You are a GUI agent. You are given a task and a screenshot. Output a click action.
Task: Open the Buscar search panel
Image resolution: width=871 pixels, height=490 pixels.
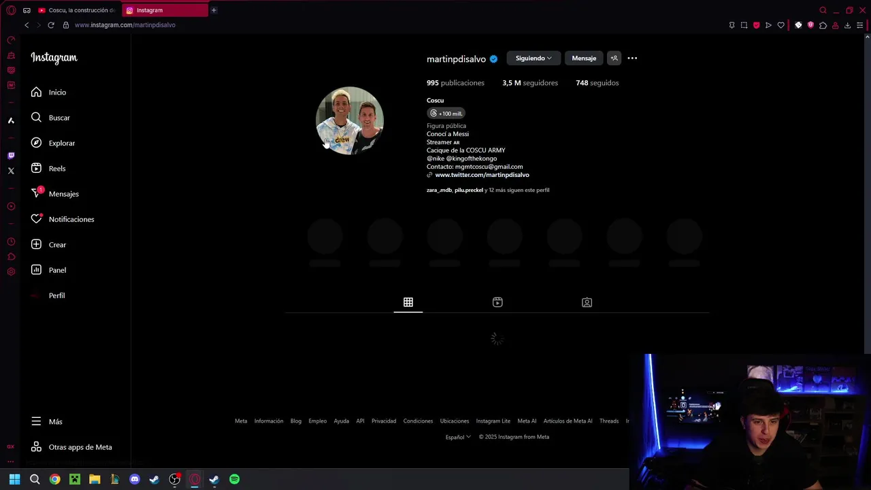coord(50,118)
